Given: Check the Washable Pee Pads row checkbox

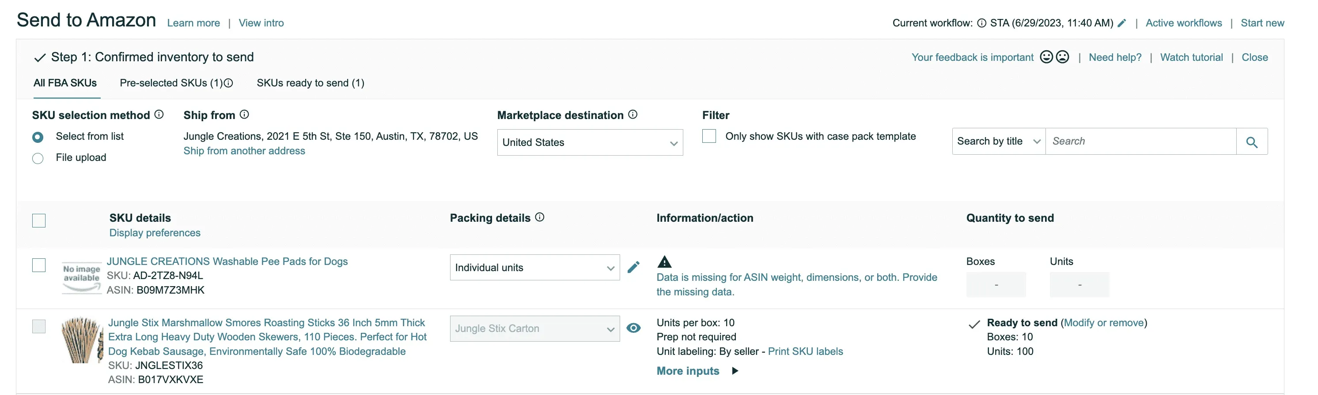Looking at the screenshot, I should point(39,265).
